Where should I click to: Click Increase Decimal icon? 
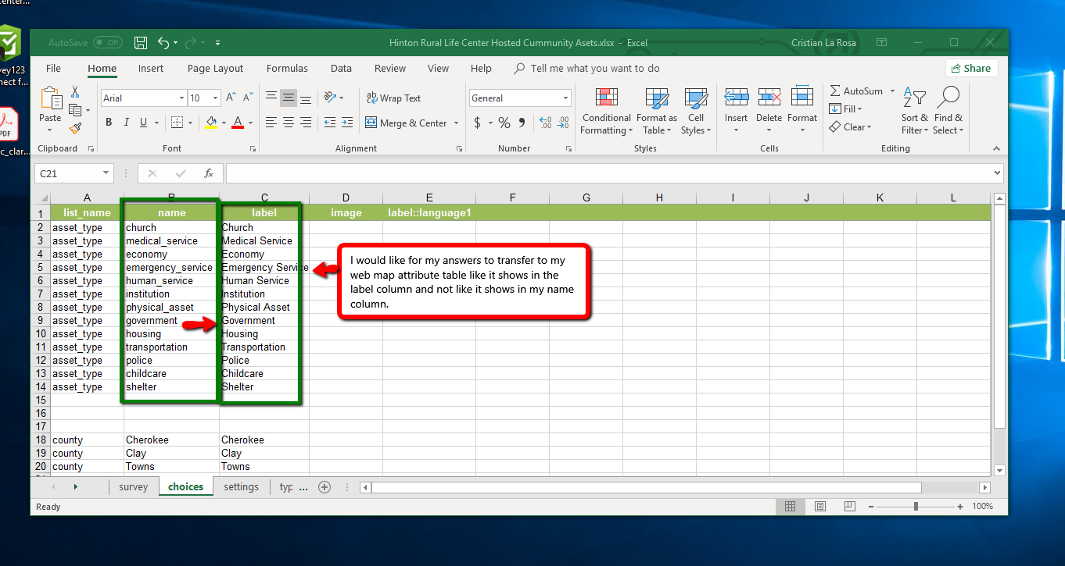(546, 123)
